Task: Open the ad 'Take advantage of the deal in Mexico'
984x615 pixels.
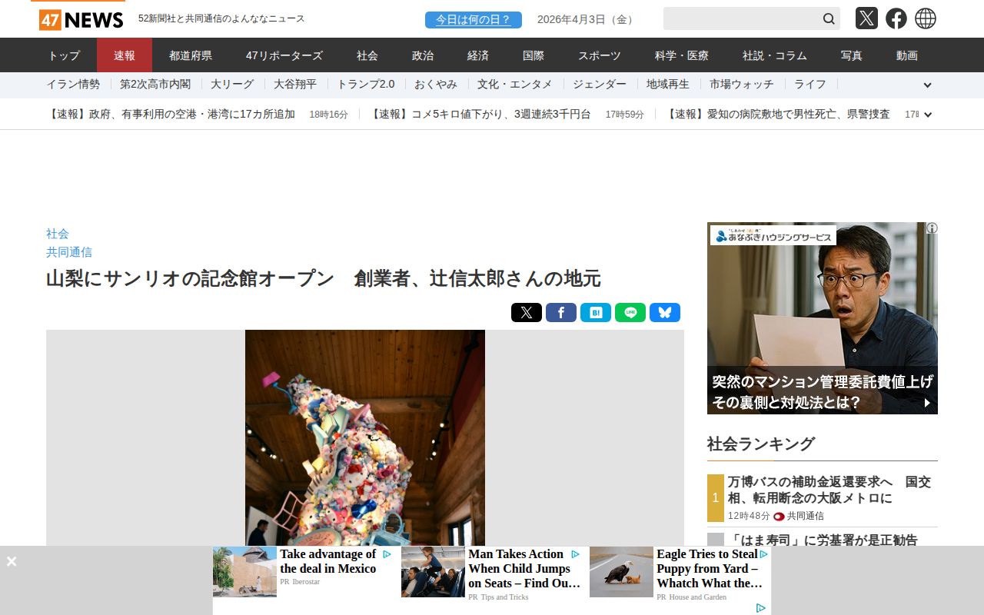Action: 328,561
